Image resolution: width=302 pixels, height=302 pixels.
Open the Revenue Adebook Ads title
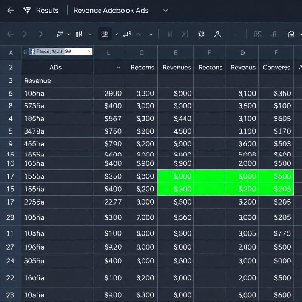click(x=111, y=11)
